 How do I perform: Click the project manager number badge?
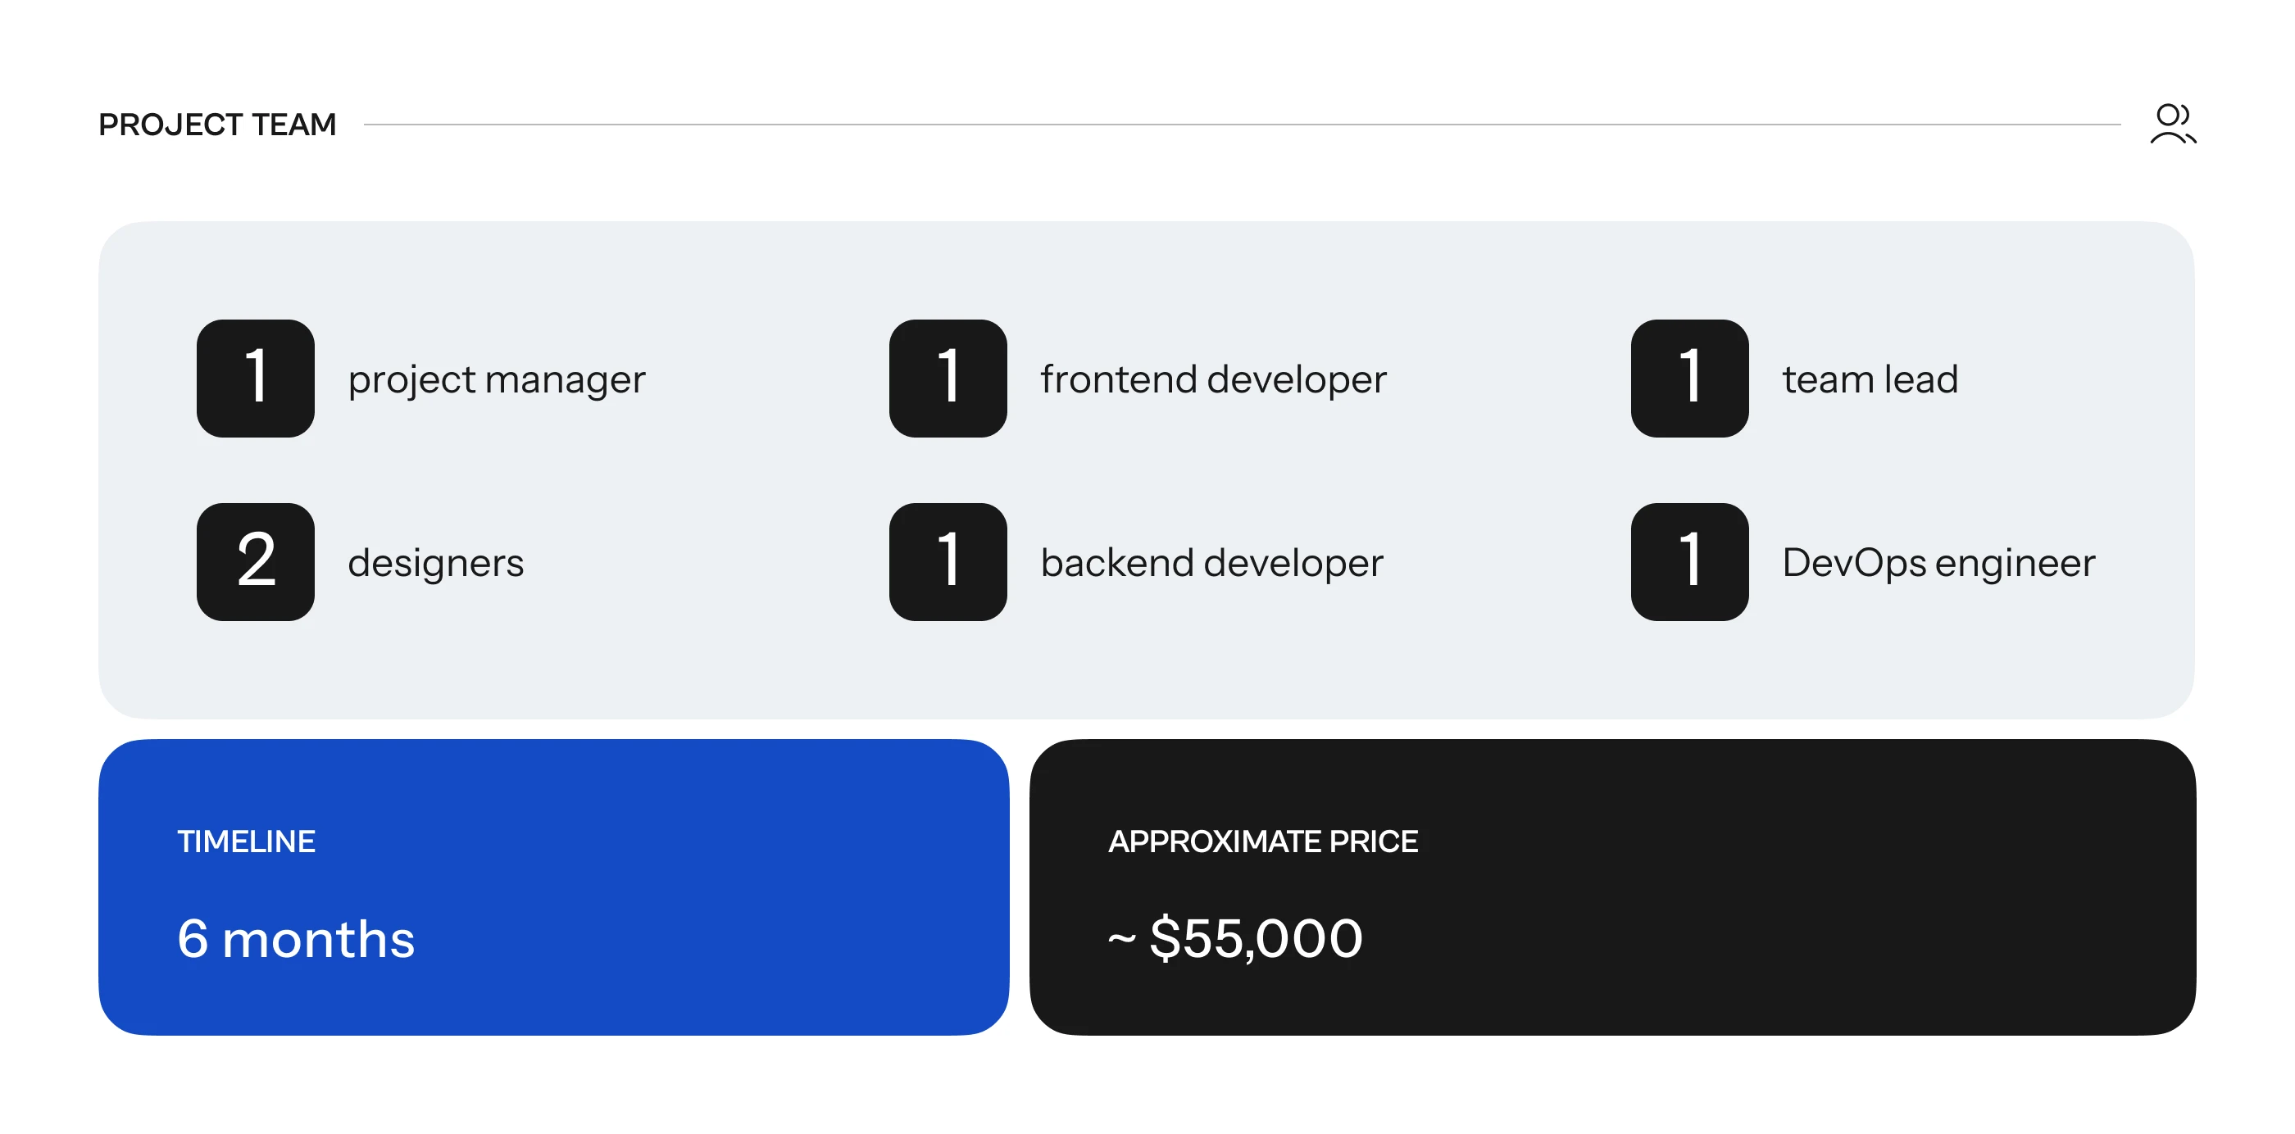(x=256, y=378)
